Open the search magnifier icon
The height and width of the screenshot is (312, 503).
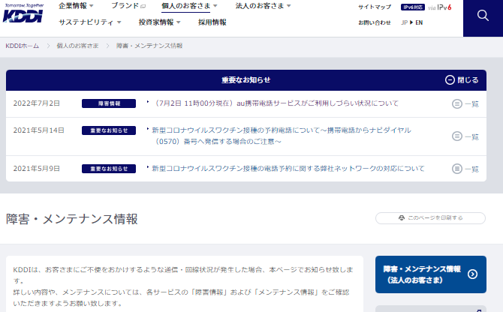(x=483, y=16)
